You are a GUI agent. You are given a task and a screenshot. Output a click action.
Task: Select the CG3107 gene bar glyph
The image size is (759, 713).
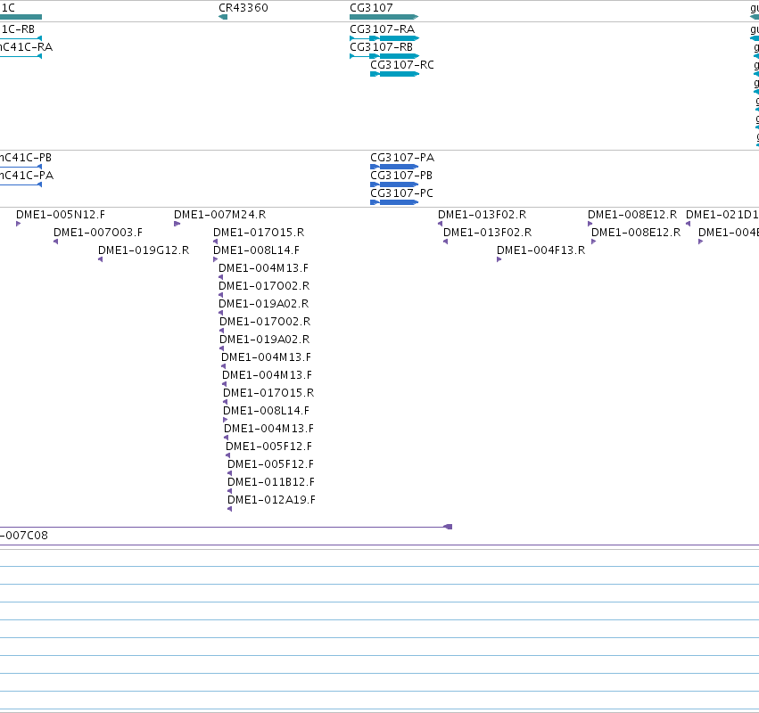(x=384, y=17)
